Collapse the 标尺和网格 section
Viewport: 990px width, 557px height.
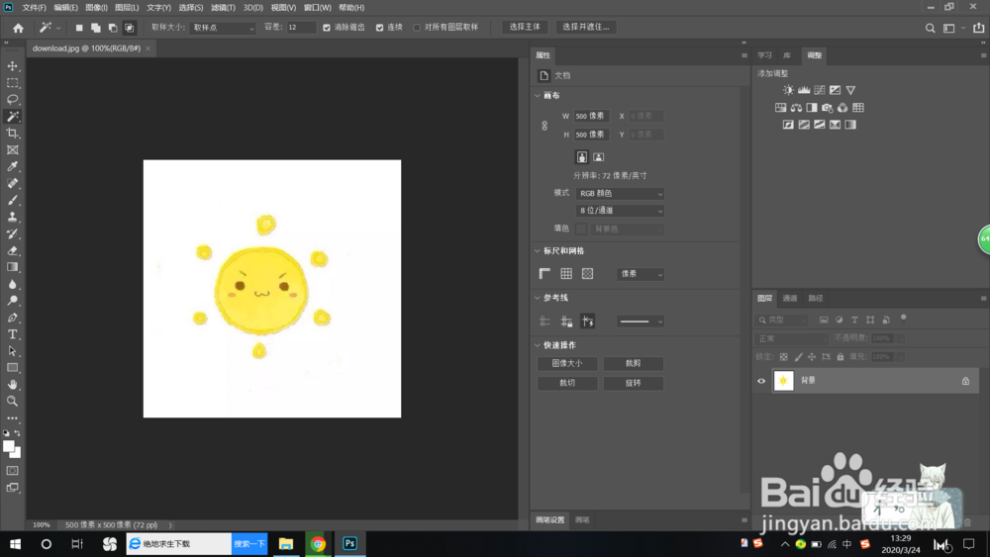pyautogui.click(x=538, y=251)
